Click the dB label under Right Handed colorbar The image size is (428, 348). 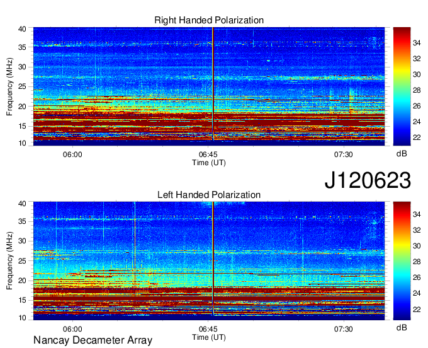click(402, 154)
